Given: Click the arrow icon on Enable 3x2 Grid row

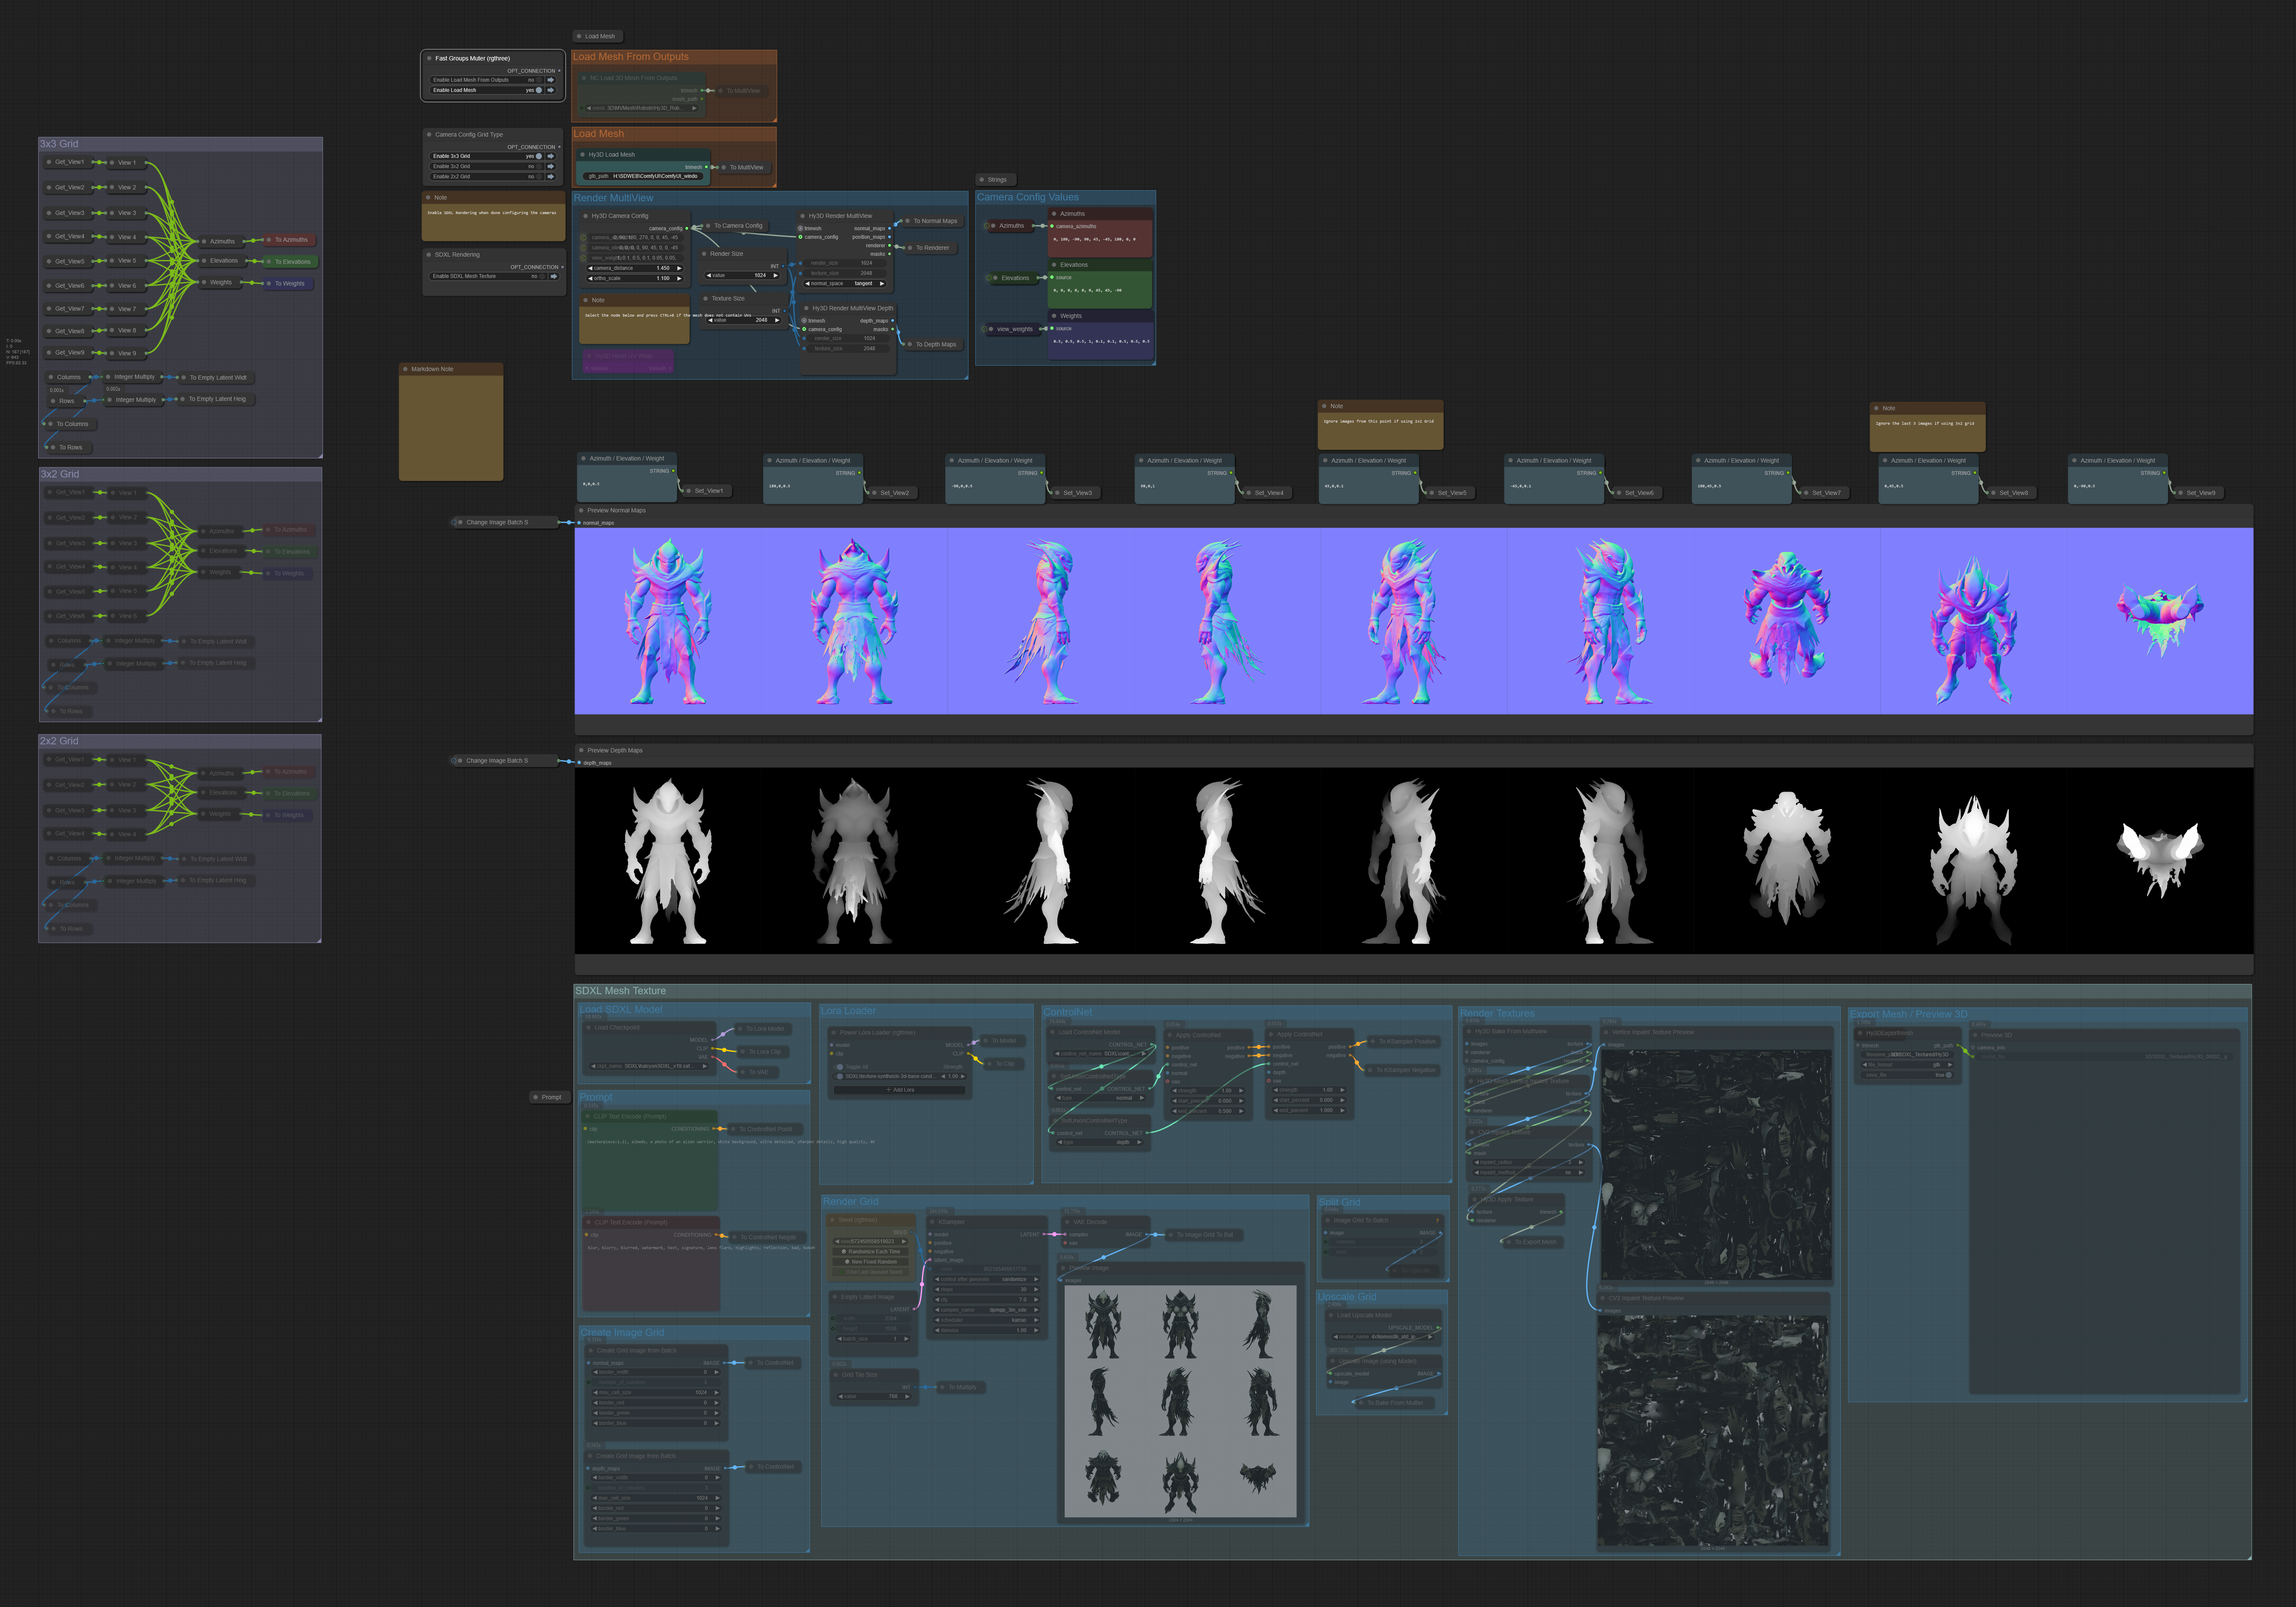Looking at the screenshot, I should pyautogui.click(x=550, y=166).
